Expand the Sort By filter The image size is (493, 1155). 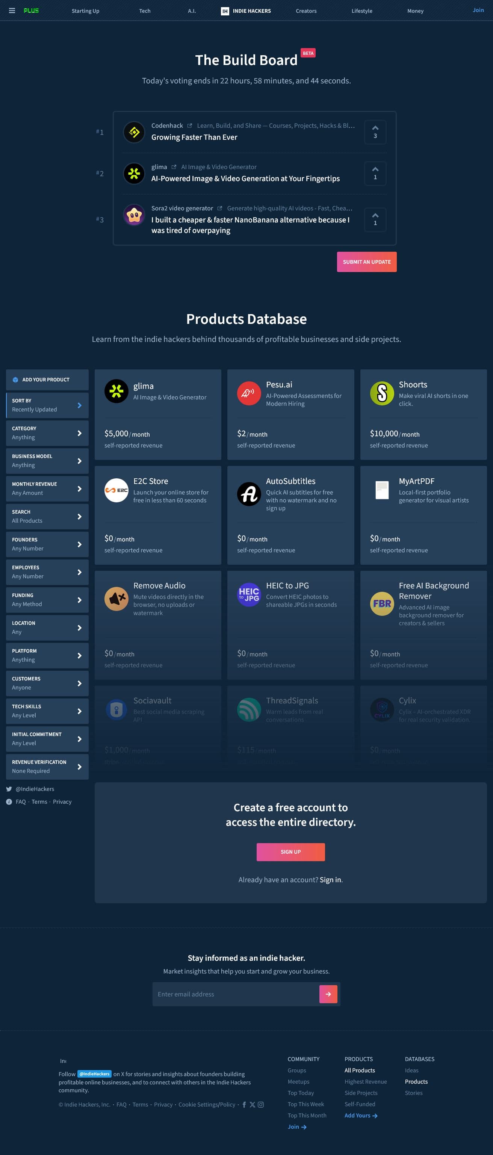click(x=47, y=405)
